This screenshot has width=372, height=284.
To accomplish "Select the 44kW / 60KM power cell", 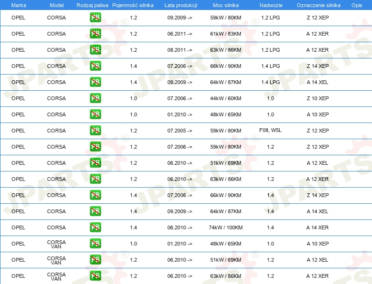I will pos(225,98).
